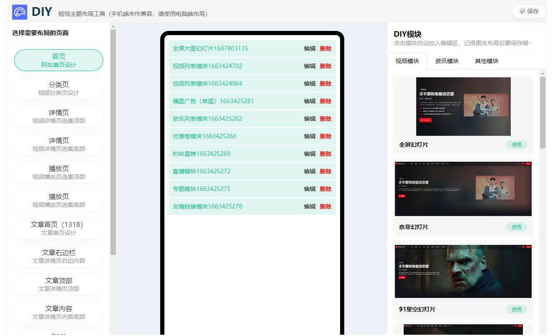Delete 视频列表模块1663424964
This screenshot has width=553, height=336.
(x=325, y=84)
